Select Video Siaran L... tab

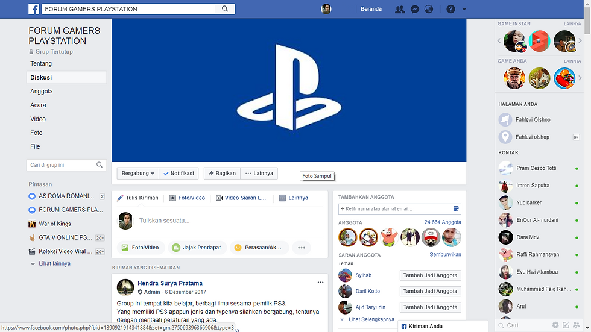(x=241, y=198)
